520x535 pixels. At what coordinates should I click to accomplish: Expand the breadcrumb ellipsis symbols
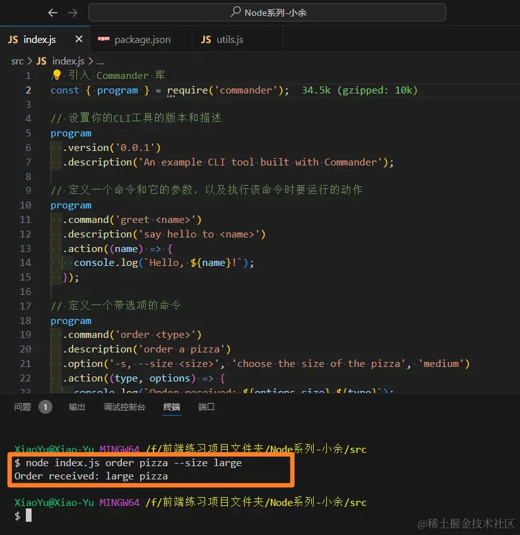point(100,61)
